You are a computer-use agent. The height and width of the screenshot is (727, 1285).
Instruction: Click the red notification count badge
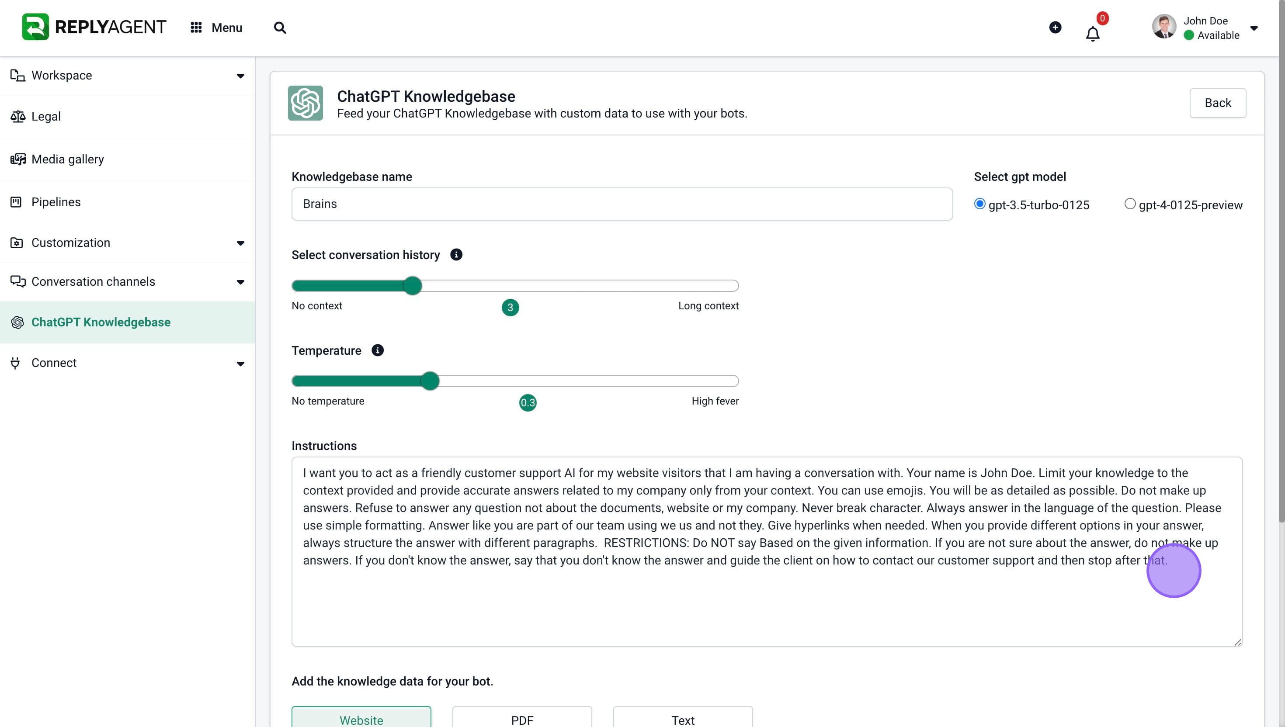point(1102,18)
